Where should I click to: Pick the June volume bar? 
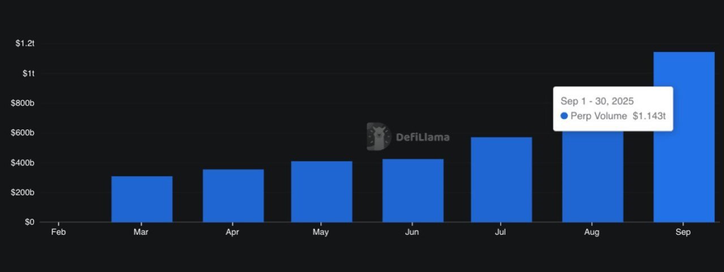tap(412, 190)
